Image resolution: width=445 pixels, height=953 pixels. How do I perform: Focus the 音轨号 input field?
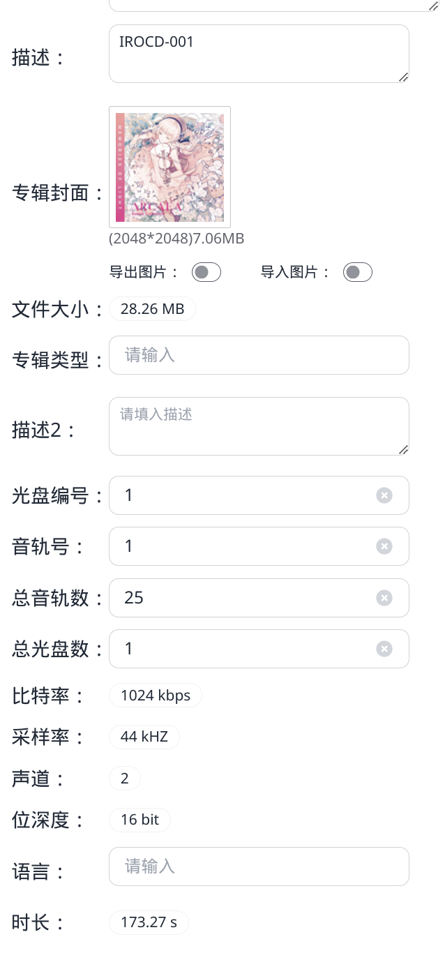coord(244,546)
